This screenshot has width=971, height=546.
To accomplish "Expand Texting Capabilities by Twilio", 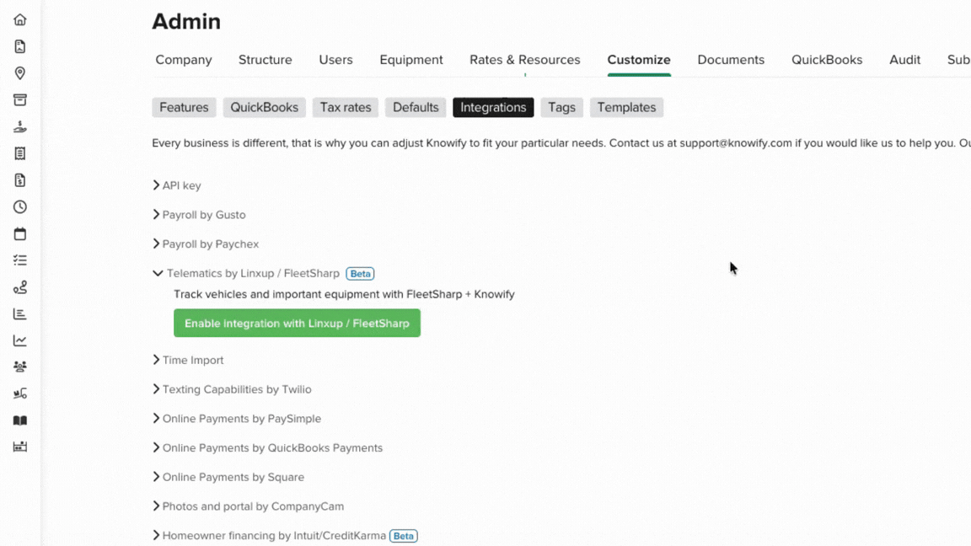I will pyautogui.click(x=236, y=389).
